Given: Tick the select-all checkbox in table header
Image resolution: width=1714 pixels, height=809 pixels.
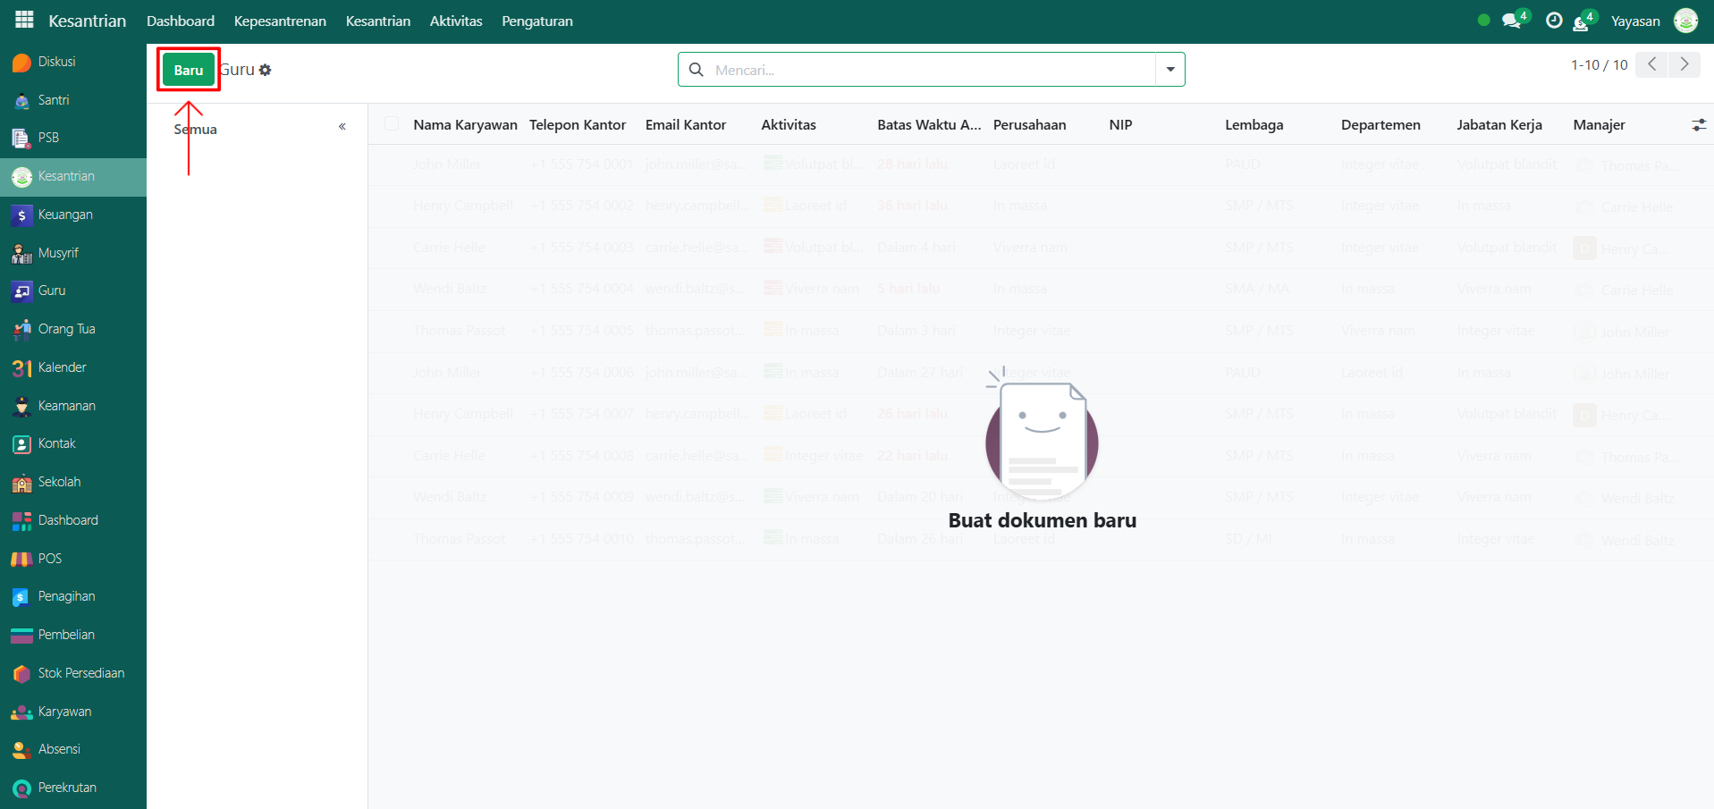Looking at the screenshot, I should 392,124.
